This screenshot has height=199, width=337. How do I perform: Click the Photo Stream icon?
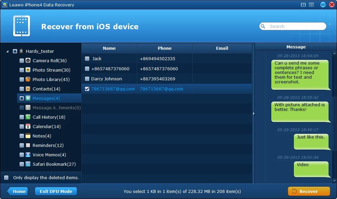coord(28,70)
